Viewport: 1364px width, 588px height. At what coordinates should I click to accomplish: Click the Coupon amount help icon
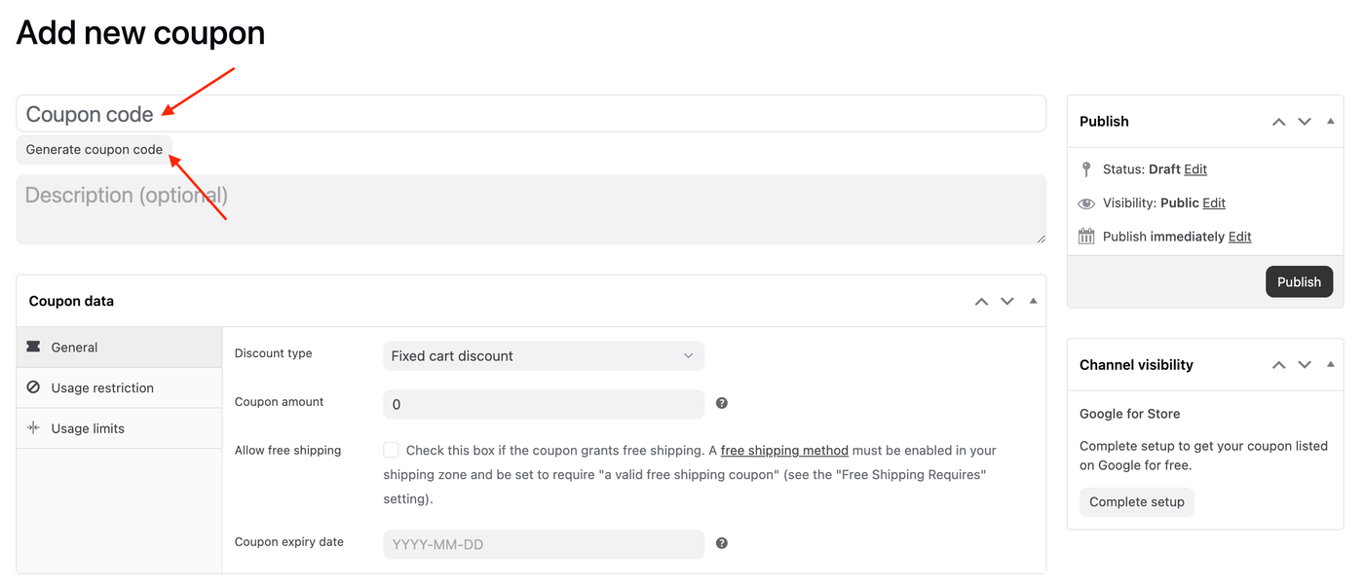722,403
